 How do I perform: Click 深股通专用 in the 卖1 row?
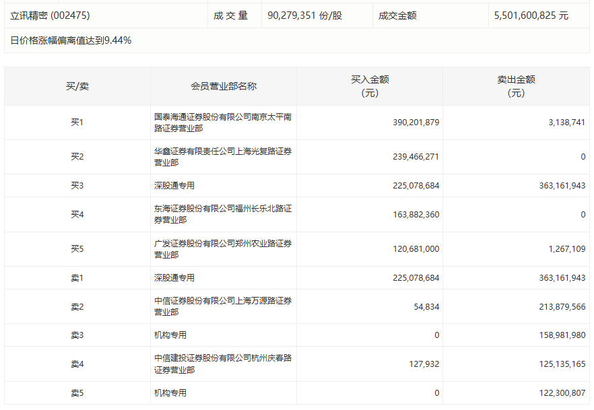tap(174, 278)
